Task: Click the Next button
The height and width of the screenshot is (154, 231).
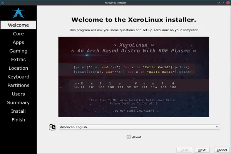Action: pyautogui.click(x=202, y=150)
